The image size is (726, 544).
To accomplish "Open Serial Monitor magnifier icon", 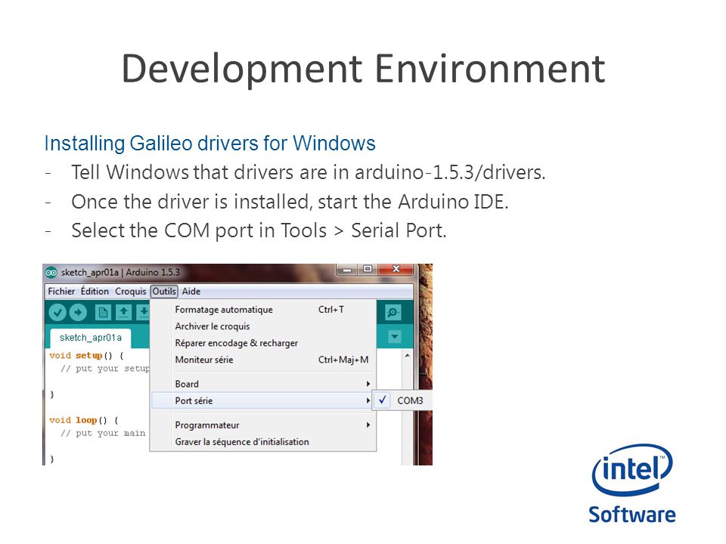I will (392, 313).
